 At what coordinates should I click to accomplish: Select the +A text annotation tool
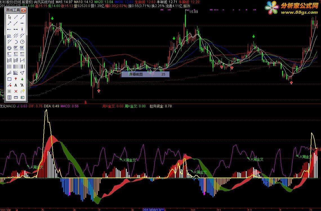point(22,85)
